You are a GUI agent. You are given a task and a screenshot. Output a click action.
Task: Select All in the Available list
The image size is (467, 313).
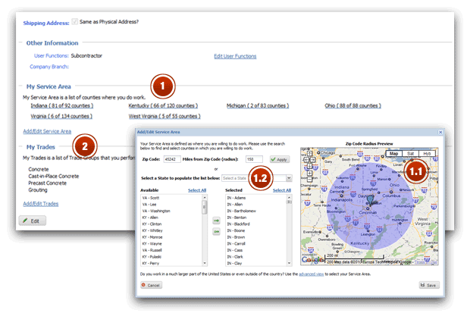pos(197,190)
